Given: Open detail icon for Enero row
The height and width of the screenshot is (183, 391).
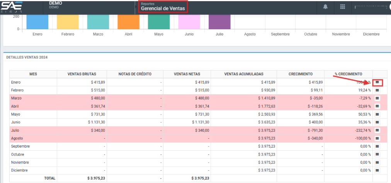Looking at the screenshot, I should 377,82.
